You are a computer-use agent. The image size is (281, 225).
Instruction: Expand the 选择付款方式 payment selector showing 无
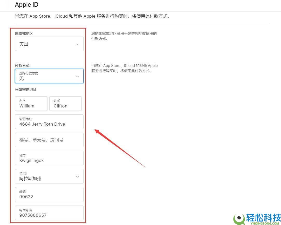(49, 76)
